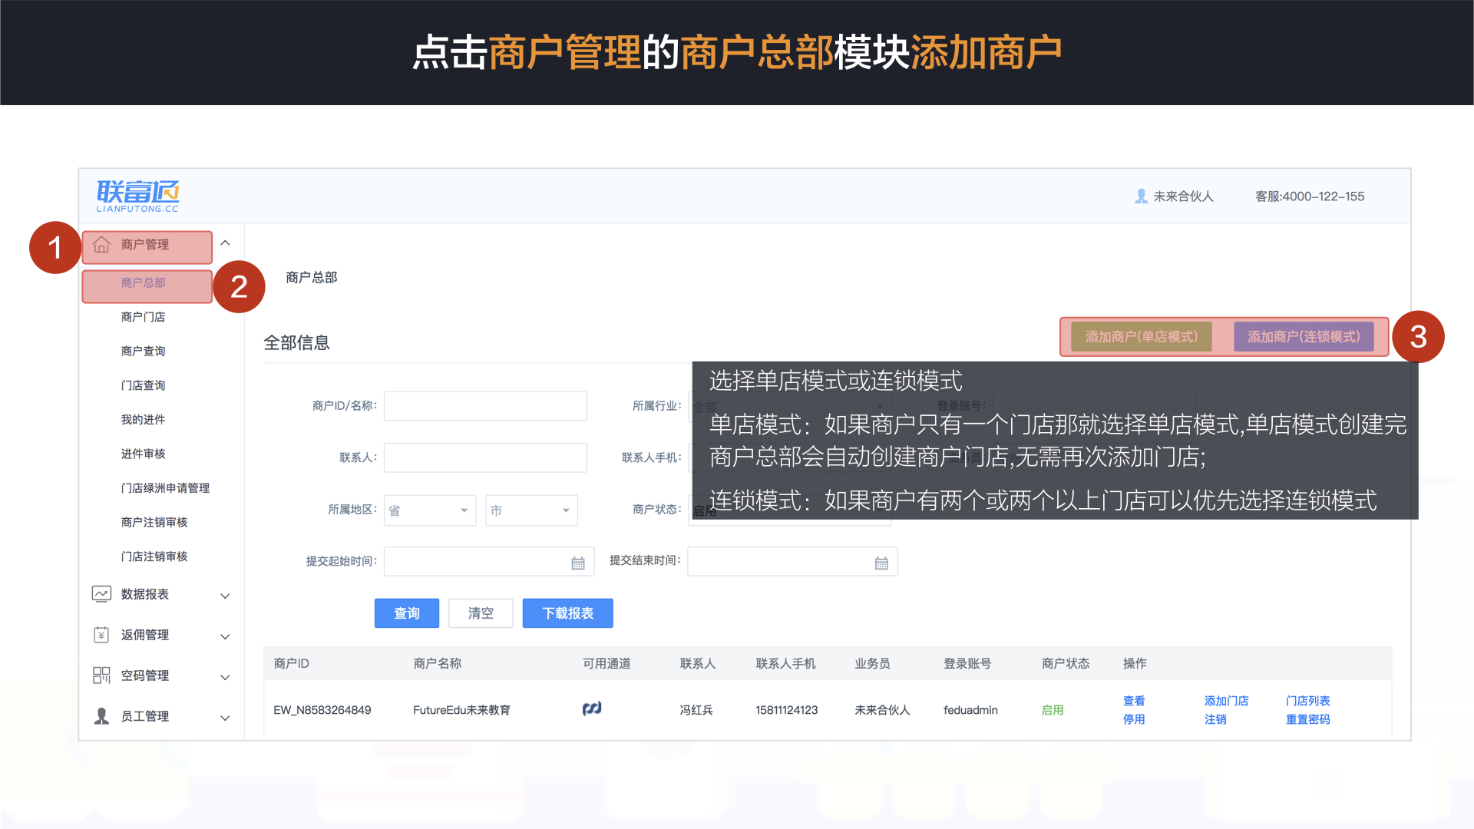Focus the 商户ID/名称 input field

coord(485,406)
